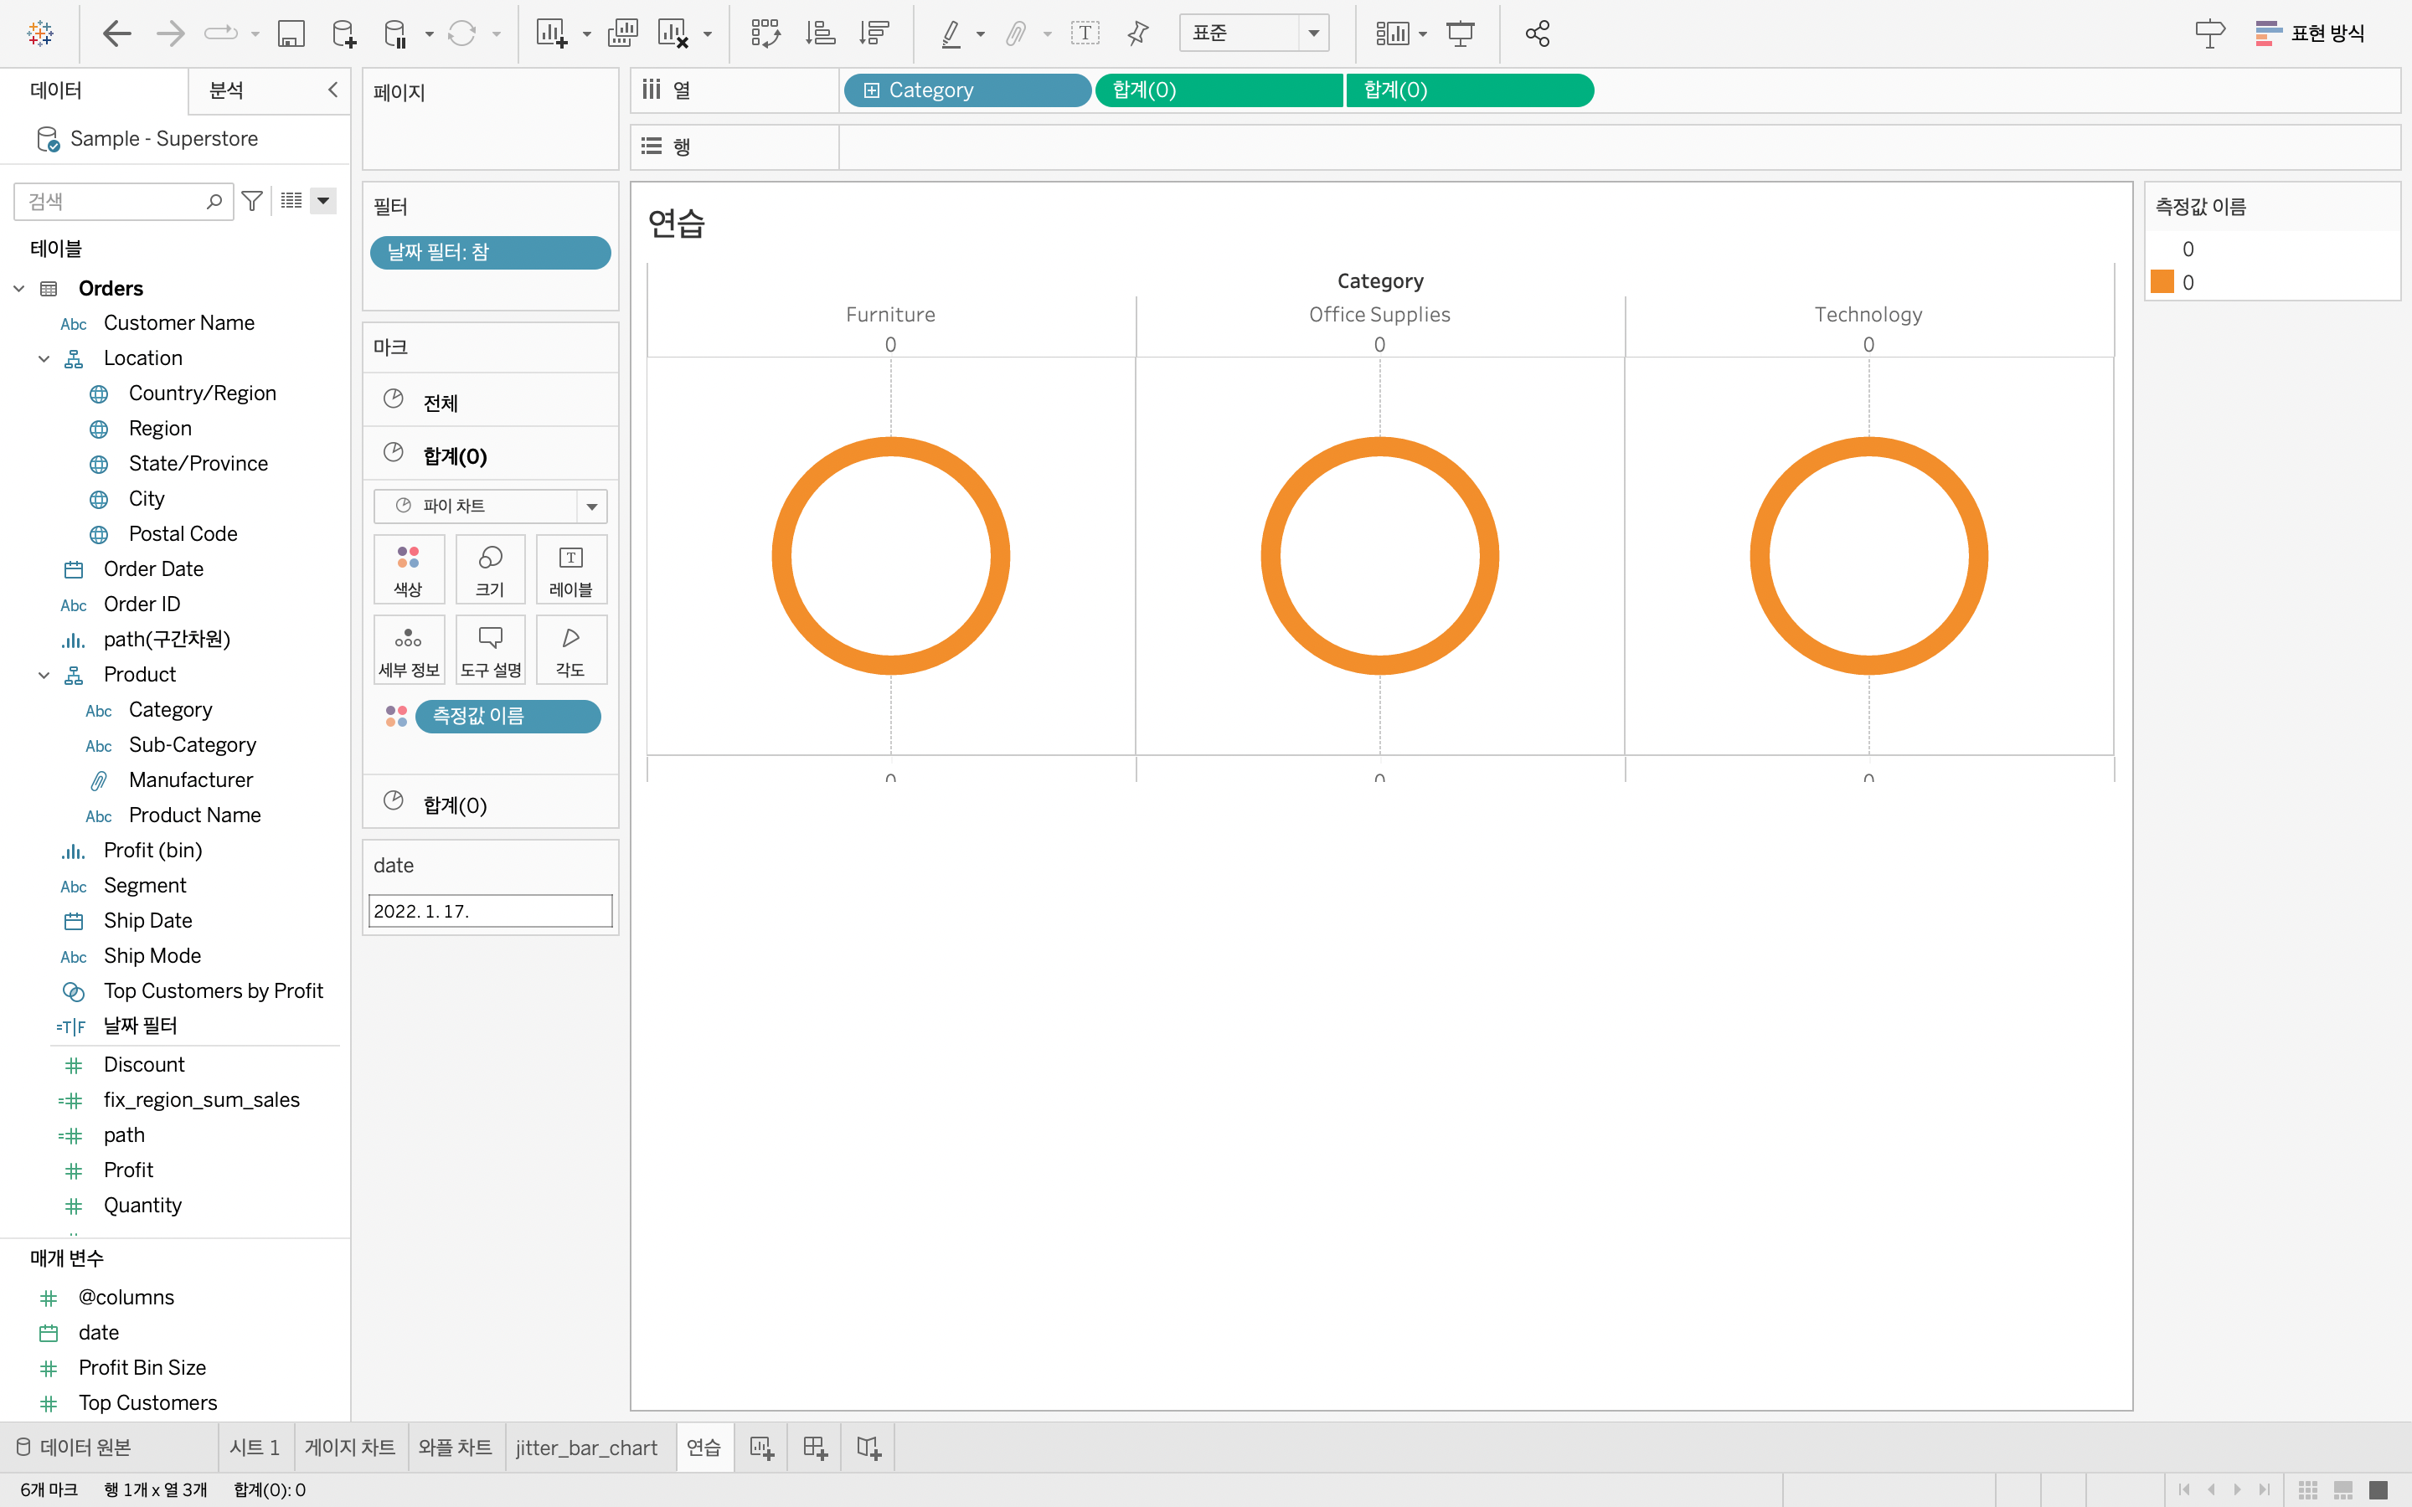
Task: Toggle mark labels toolbar button
Action: click(x=1085, y=33)
